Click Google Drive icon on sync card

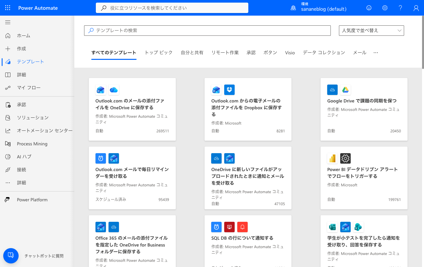(345, 90)
